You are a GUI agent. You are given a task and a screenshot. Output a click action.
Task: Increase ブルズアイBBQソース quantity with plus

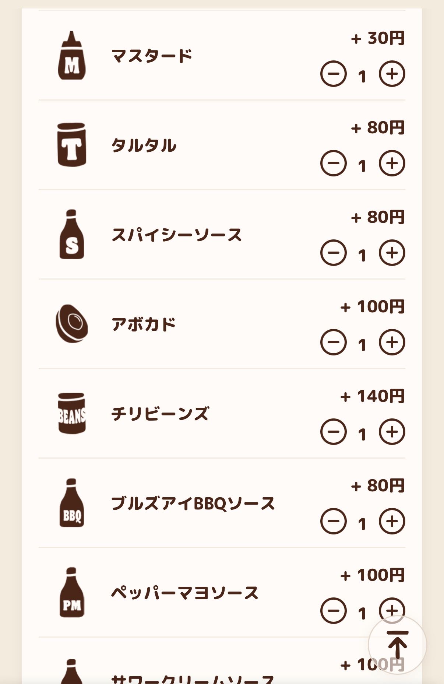click(392, 522)
